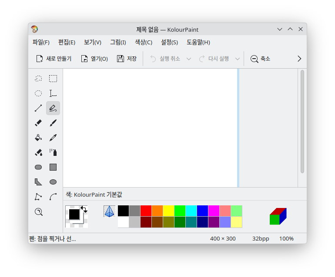Open the color similarity cube

[x=278, y=216]
